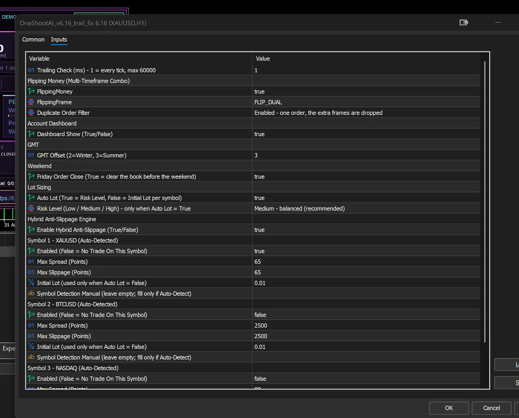Click the Enabled row icon under Symbol 1 XAUUSD
The width and height of the screenshot is (519, 418).
coord(31,251)
